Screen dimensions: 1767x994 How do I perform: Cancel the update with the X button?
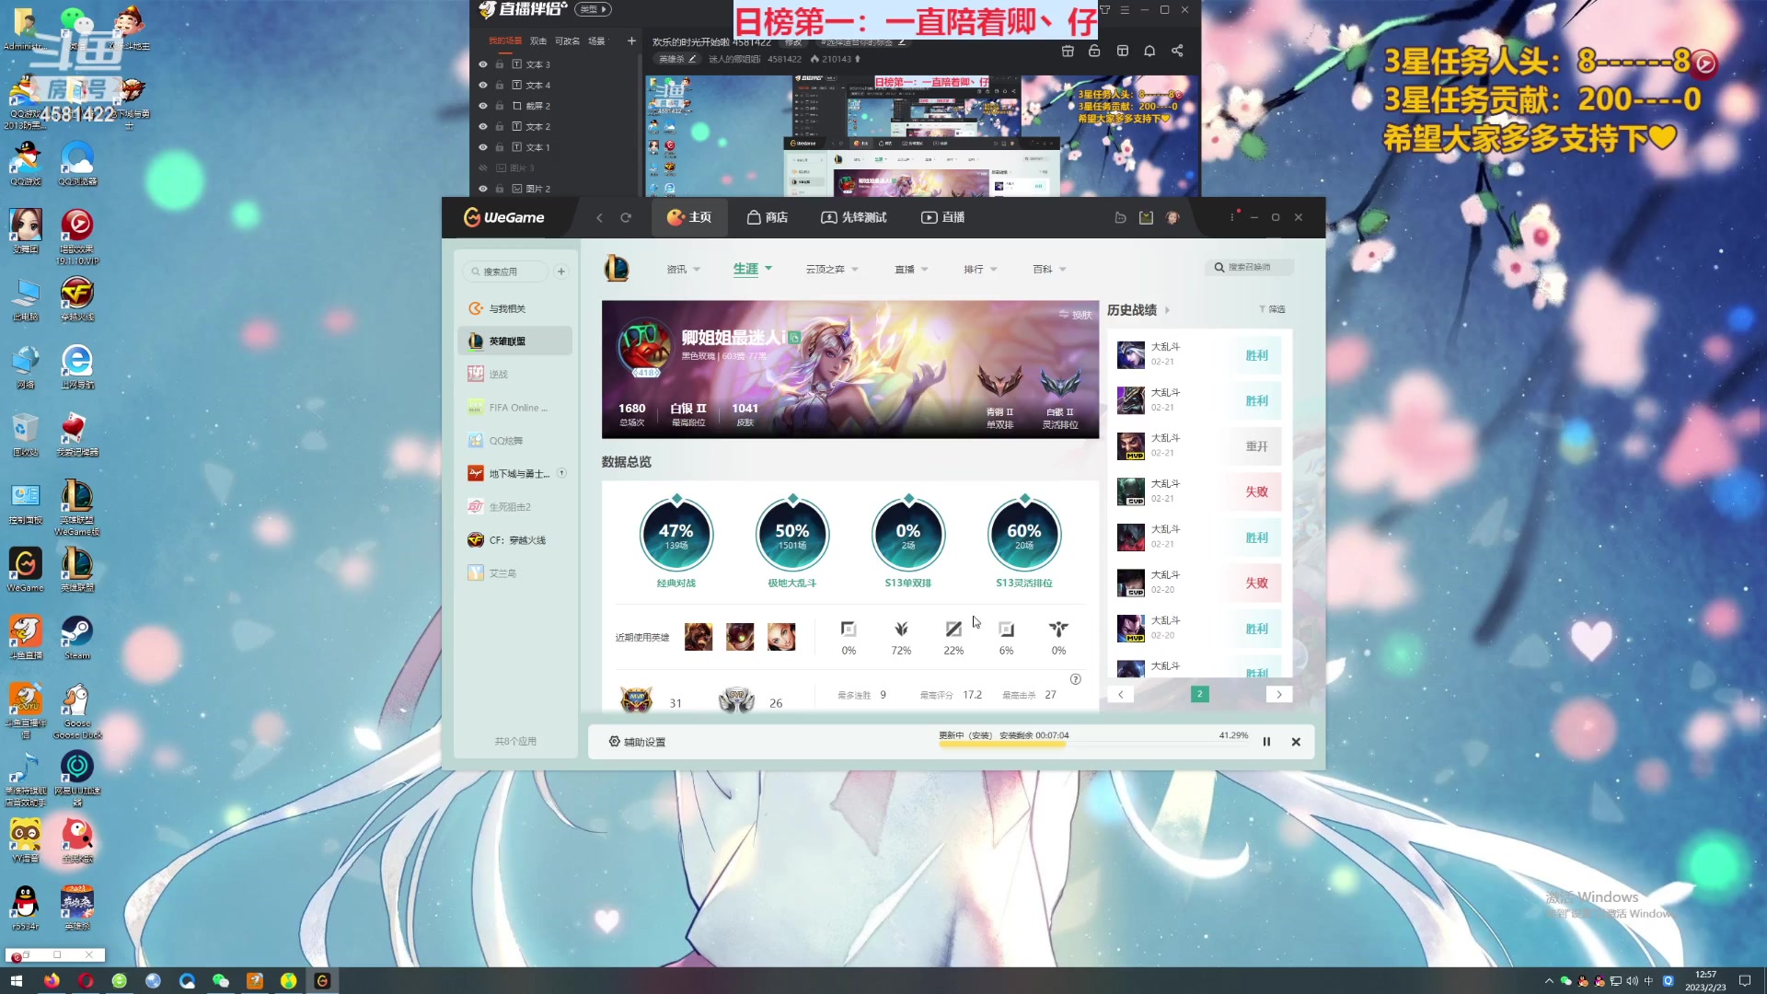point(1296,742)
